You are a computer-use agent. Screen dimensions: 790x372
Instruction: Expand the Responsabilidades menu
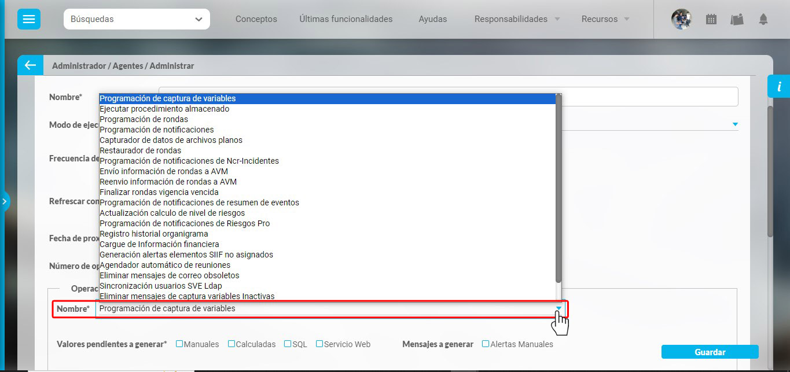coord(517,19)
